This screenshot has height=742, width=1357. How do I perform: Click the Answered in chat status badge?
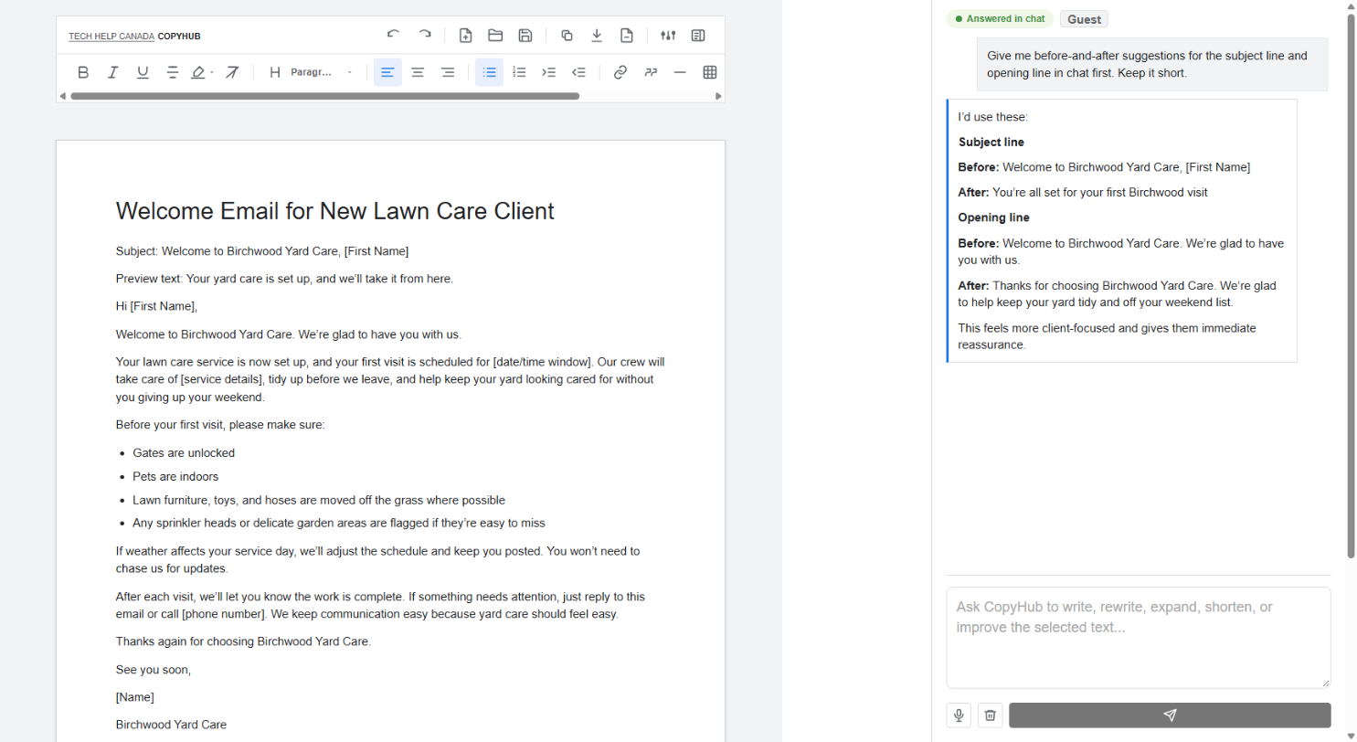[x=1000, y=19]
